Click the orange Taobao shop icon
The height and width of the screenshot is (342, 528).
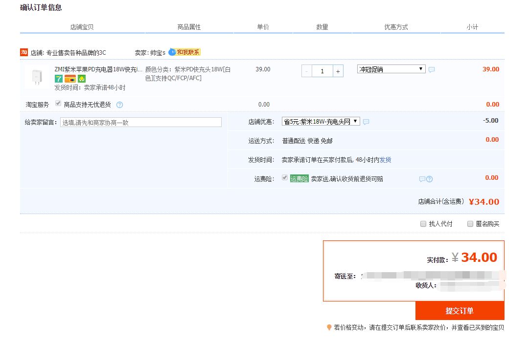(24, 52)
